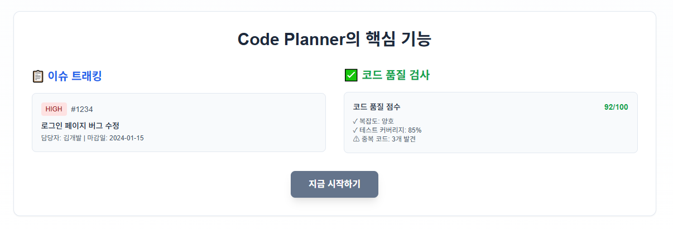Click the checkmark before 복잡도
This screenshot has height=230, width=673.
355,121
